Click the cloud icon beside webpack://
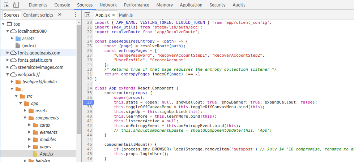 [14, 74]
